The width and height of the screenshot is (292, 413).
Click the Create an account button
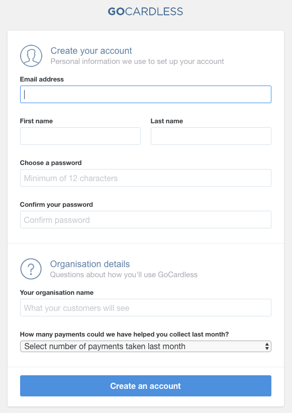(x=145, y=386)
